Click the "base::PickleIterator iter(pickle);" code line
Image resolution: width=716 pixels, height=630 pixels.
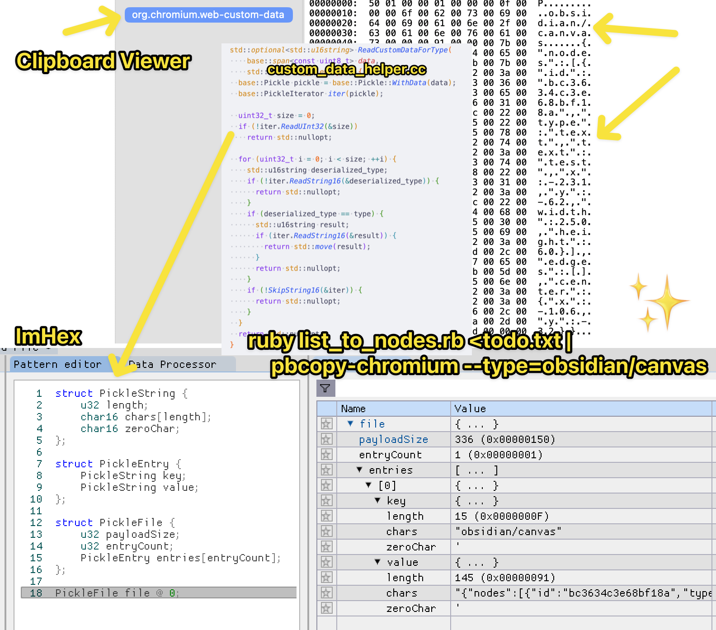click(311, 94)
